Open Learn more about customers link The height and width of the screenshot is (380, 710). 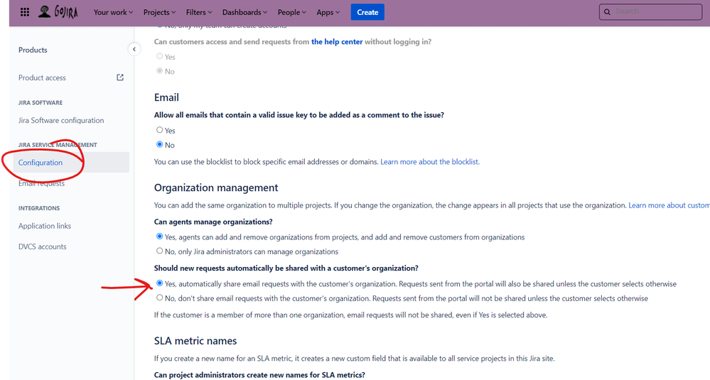click(x=669, y=205)
